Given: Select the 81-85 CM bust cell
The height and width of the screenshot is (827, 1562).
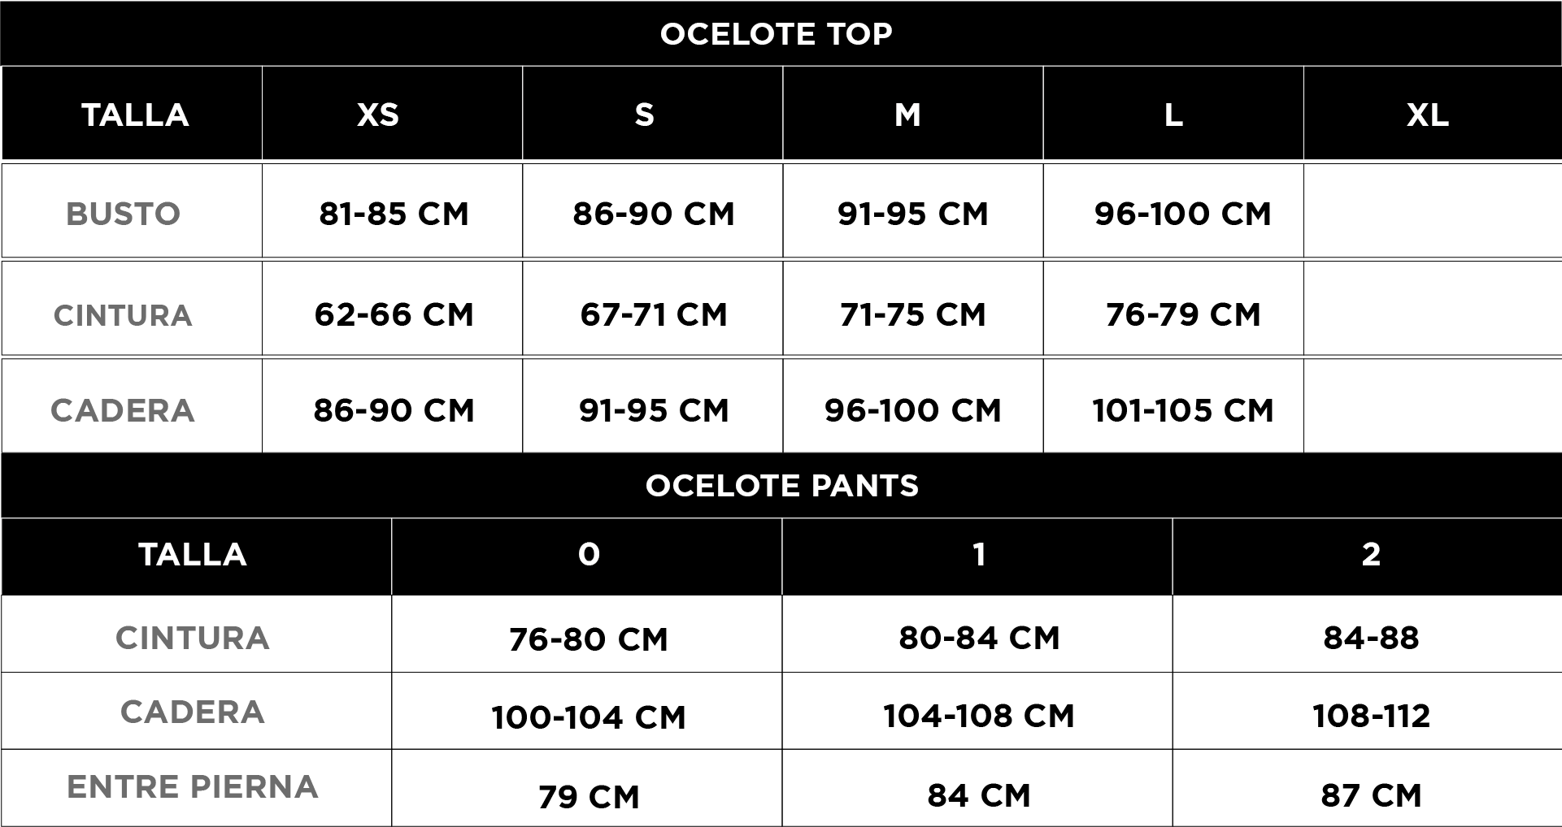Looking at the screenshot, I should coord(394,214).
